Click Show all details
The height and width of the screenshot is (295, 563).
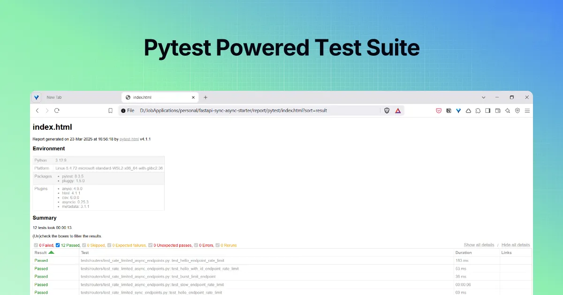(479, 245)
